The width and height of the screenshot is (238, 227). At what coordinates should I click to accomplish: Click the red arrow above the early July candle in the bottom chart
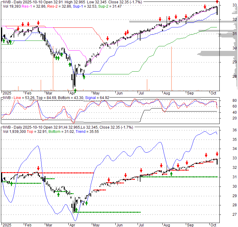[x=141, y=171]
